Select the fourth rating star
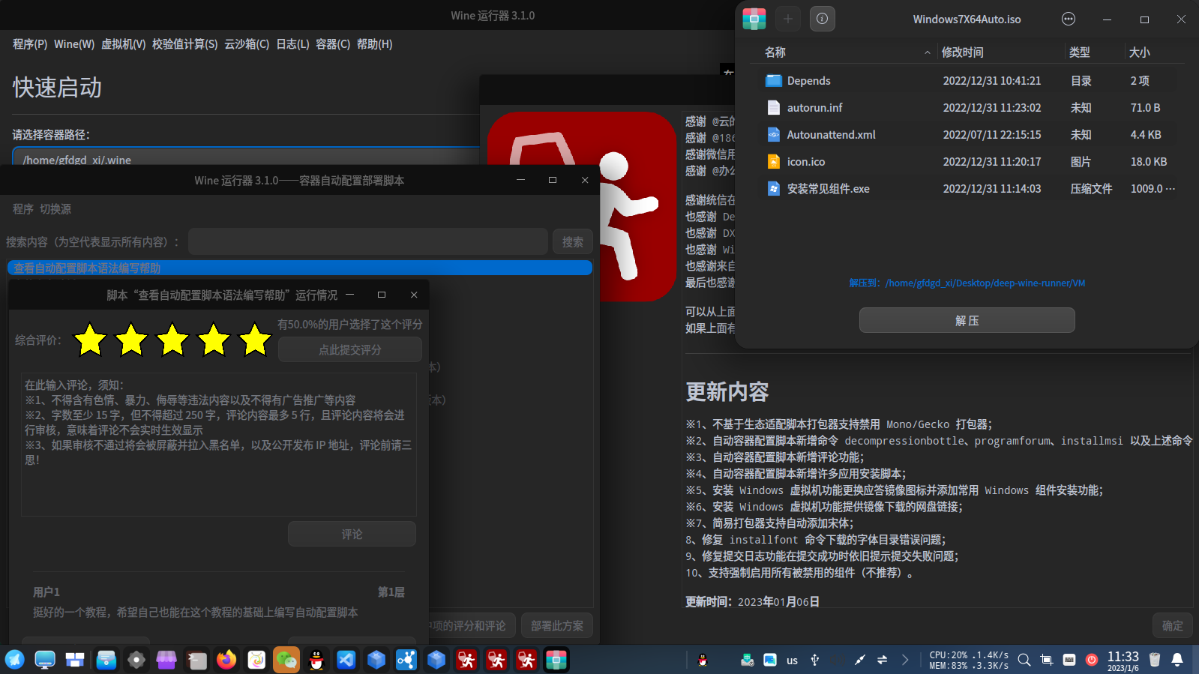 tap(214, 340)
